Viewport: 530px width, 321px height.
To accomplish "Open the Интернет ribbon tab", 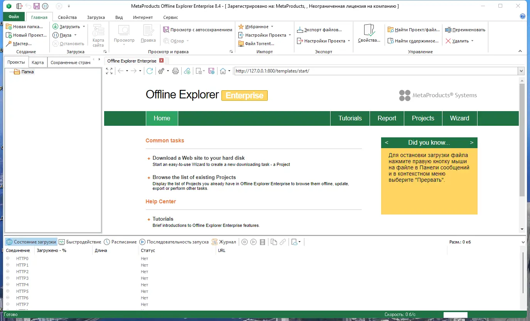I will [143, 17].
